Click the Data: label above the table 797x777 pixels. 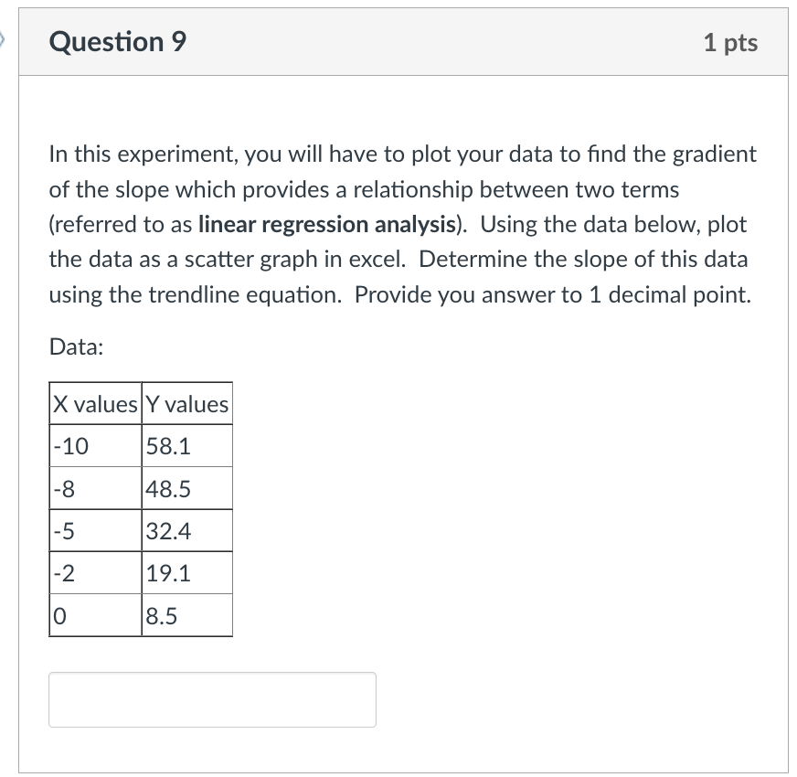(x=67, y=346)
